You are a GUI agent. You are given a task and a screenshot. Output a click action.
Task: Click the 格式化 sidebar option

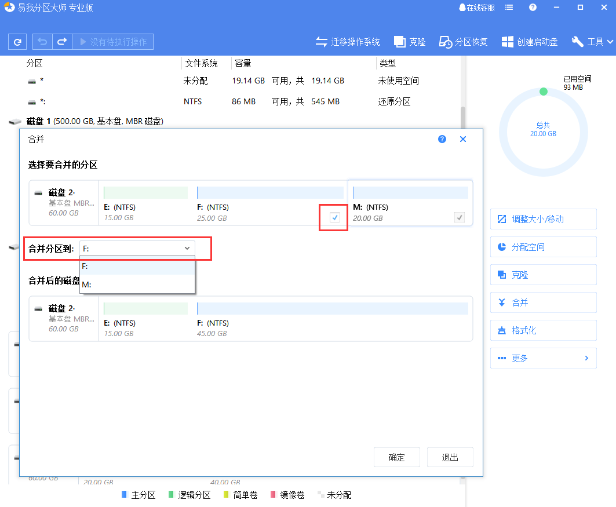click(543, 330)
